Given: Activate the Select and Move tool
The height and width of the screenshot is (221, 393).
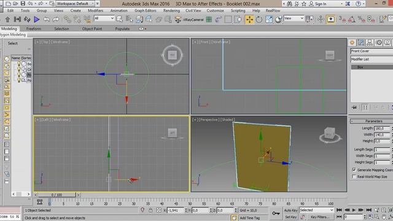Looking at the screenshot, I should point(249,20).
